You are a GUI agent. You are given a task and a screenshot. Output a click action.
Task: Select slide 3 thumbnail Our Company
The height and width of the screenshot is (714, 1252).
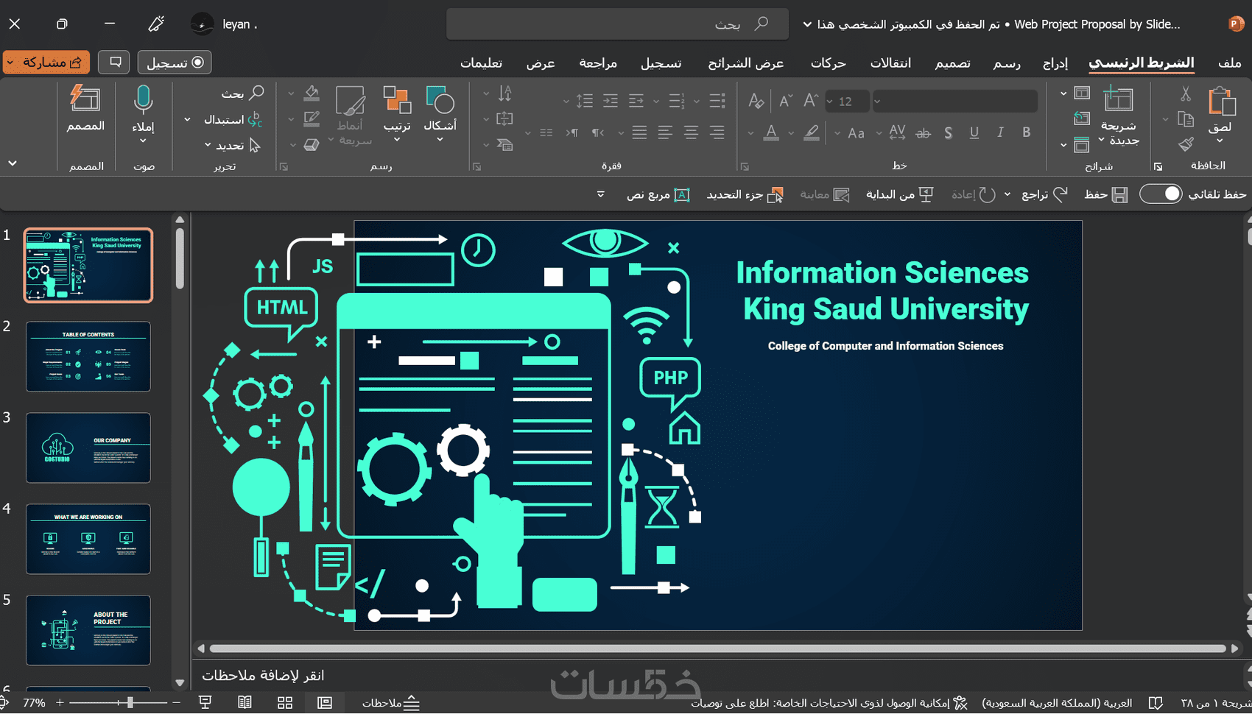pyautogui.click(x=88, y=448)
